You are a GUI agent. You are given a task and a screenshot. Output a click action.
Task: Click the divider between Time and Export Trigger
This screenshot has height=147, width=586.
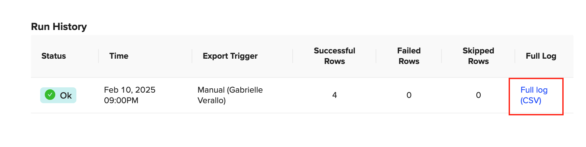click(192, 56)
